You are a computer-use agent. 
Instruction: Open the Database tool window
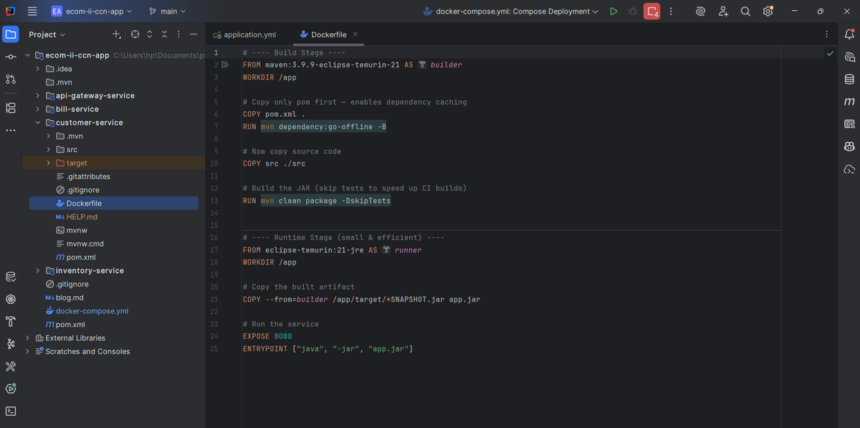click(849, 79)
